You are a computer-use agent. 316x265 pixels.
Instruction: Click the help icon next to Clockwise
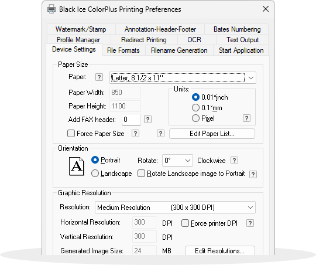(234, 161)
